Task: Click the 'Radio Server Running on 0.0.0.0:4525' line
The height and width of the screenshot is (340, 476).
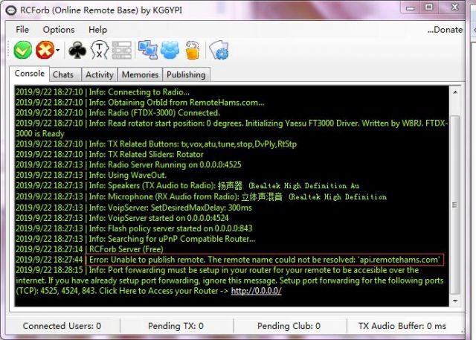Action: coord(129,164)
